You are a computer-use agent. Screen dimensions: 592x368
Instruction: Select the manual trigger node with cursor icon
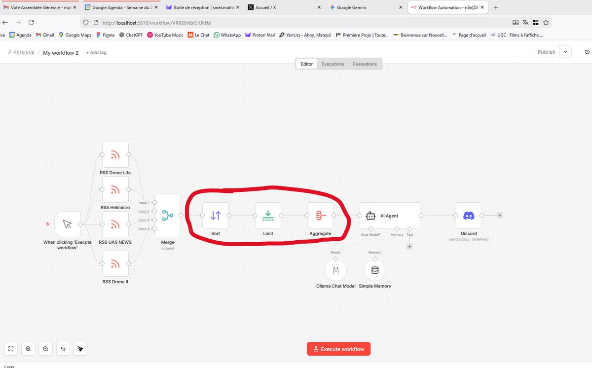pyautogui.click(x=68, y=224)
